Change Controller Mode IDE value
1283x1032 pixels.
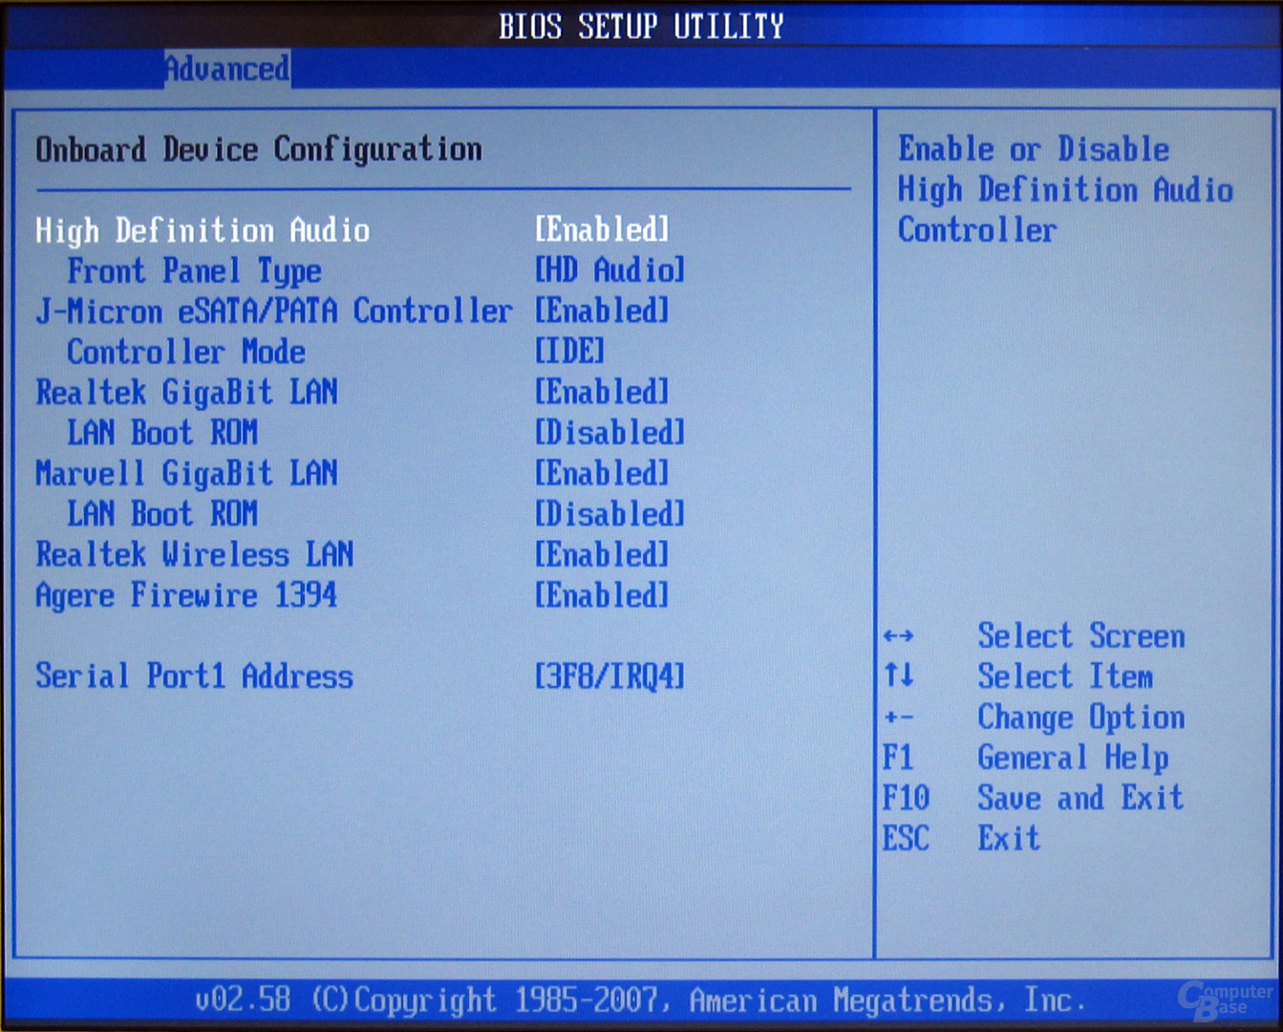[x=569, y=352]
